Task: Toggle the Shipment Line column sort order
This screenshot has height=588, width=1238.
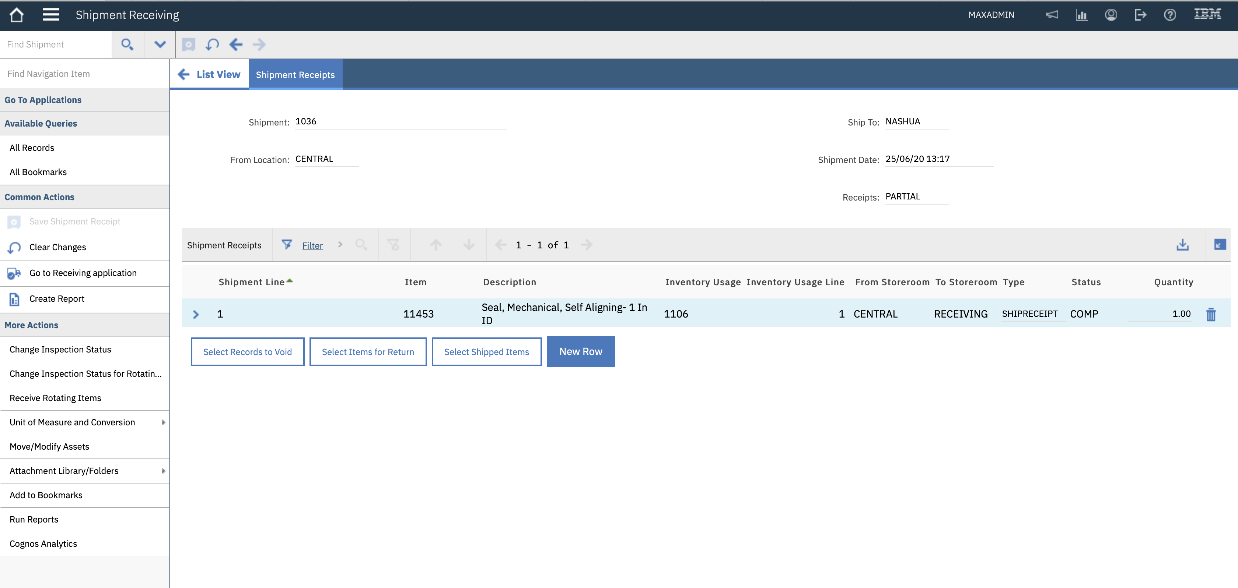Action: [255, 282]
